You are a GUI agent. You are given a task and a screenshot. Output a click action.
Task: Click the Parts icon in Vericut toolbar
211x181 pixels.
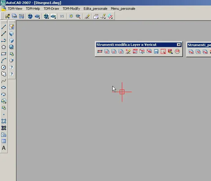point(149,51)
